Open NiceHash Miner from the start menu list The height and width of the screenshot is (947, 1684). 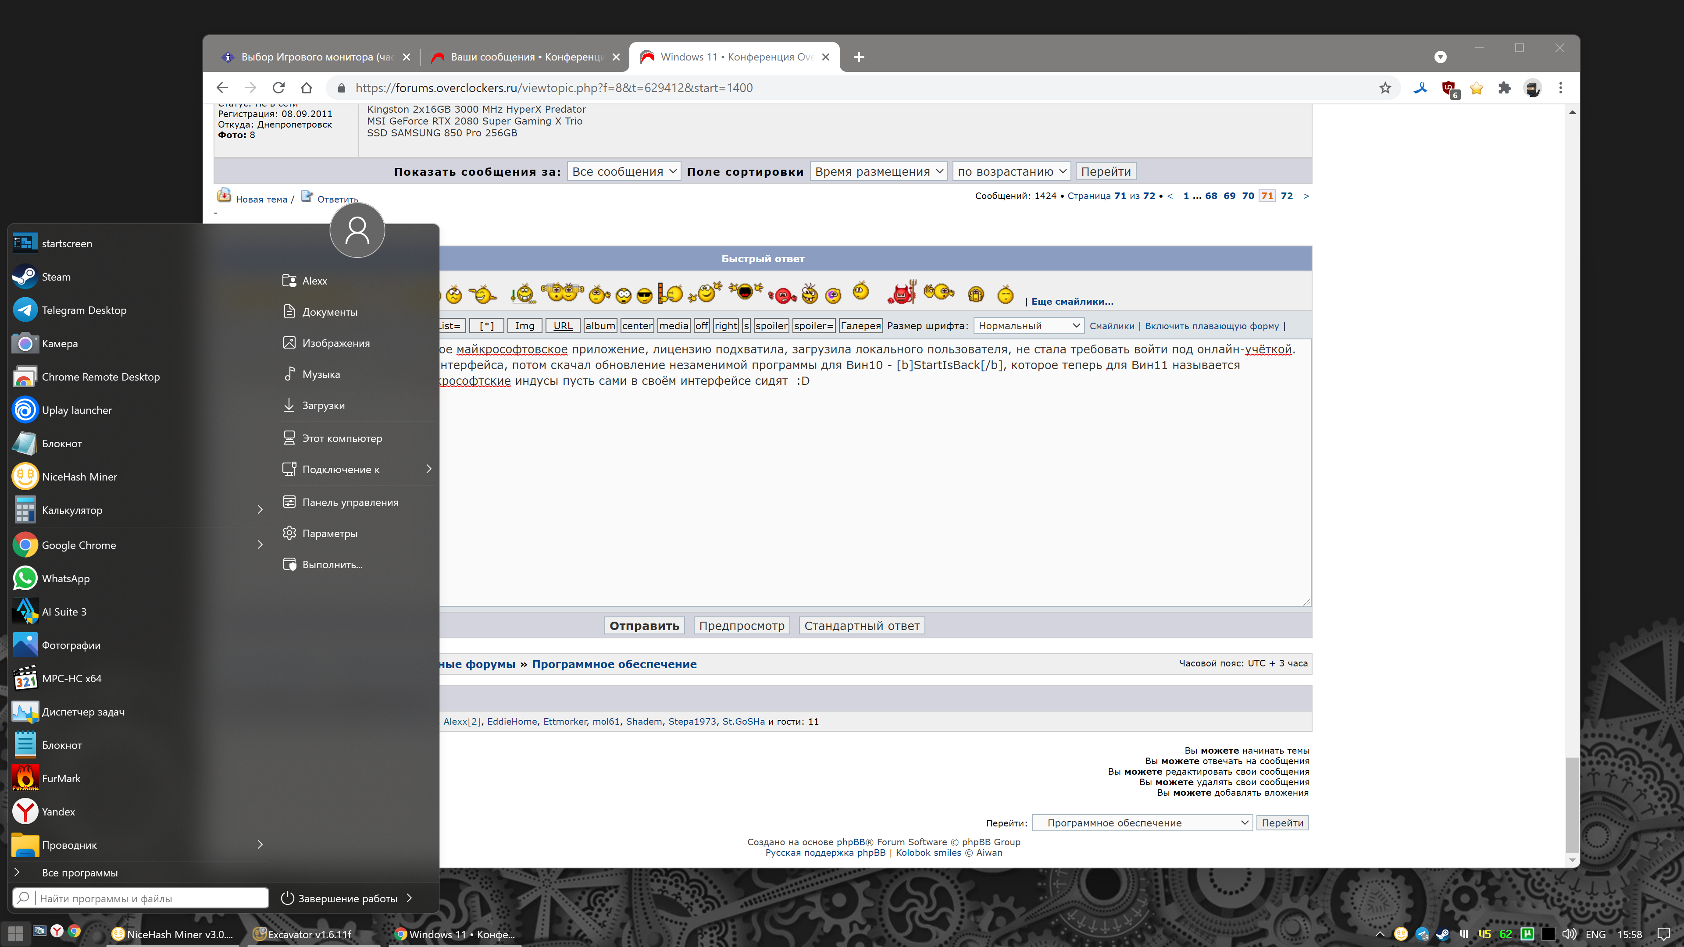click(79, 477)
